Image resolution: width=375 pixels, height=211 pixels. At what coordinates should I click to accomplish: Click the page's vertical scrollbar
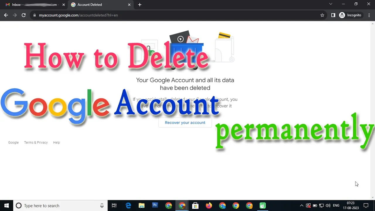click(373, 111)
